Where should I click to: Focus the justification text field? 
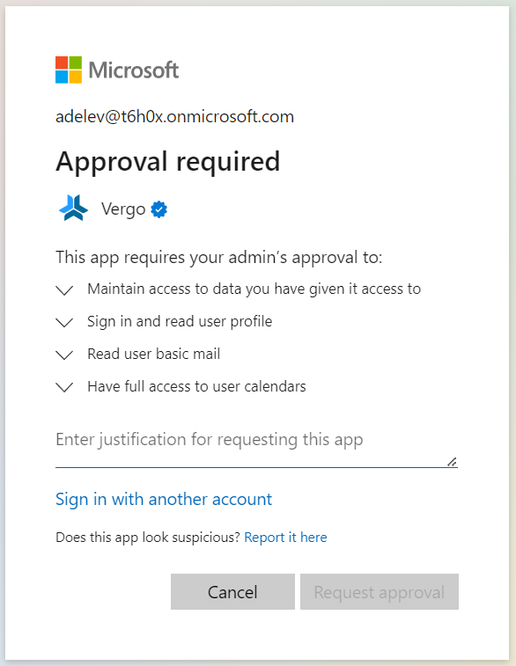click(x=256, y=446)
